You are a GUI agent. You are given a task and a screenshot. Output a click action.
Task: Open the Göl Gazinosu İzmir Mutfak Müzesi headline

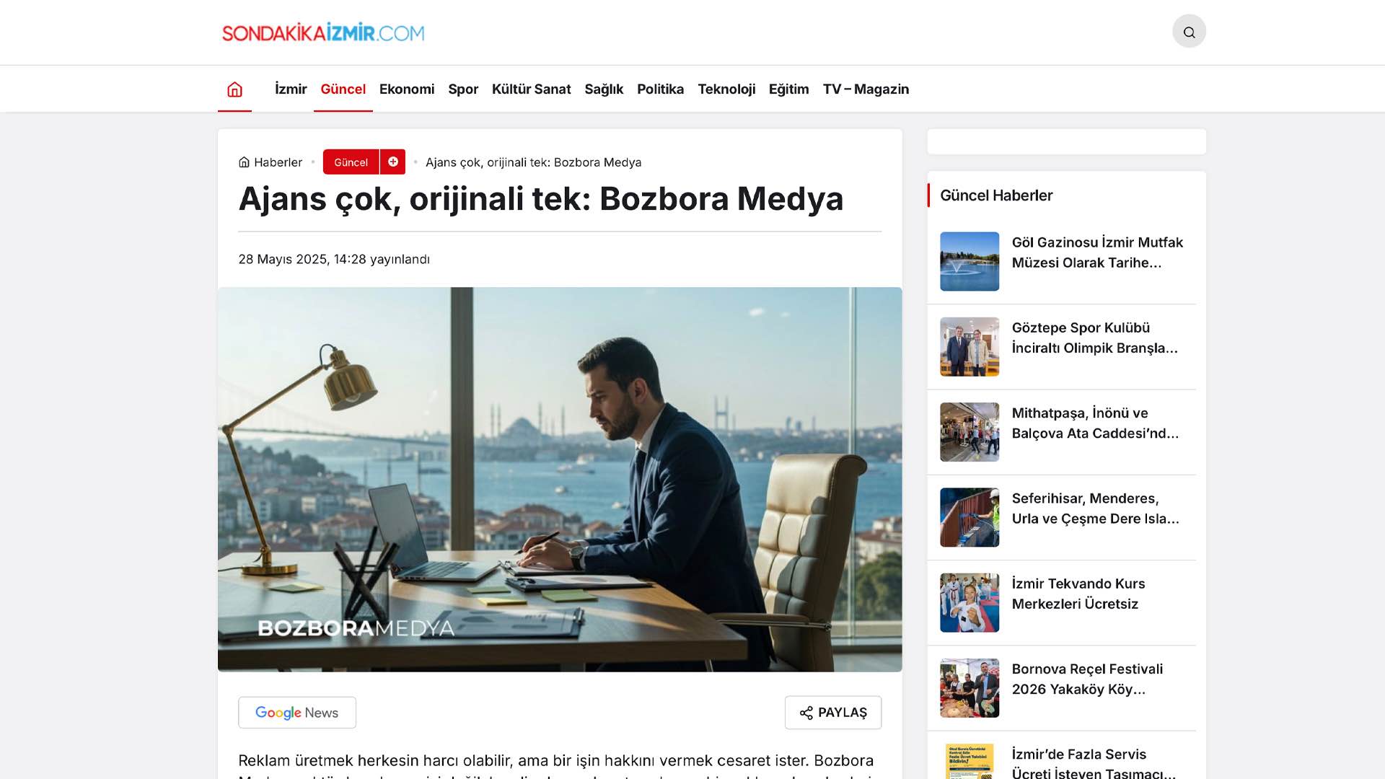coord(1097,252)
